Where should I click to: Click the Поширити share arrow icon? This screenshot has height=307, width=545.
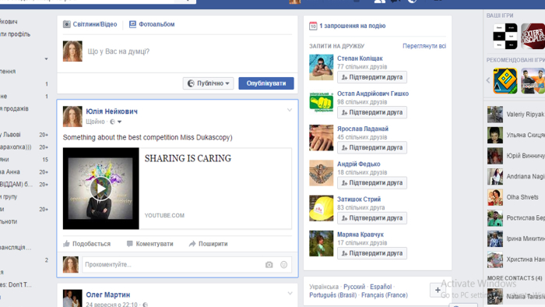192,244
